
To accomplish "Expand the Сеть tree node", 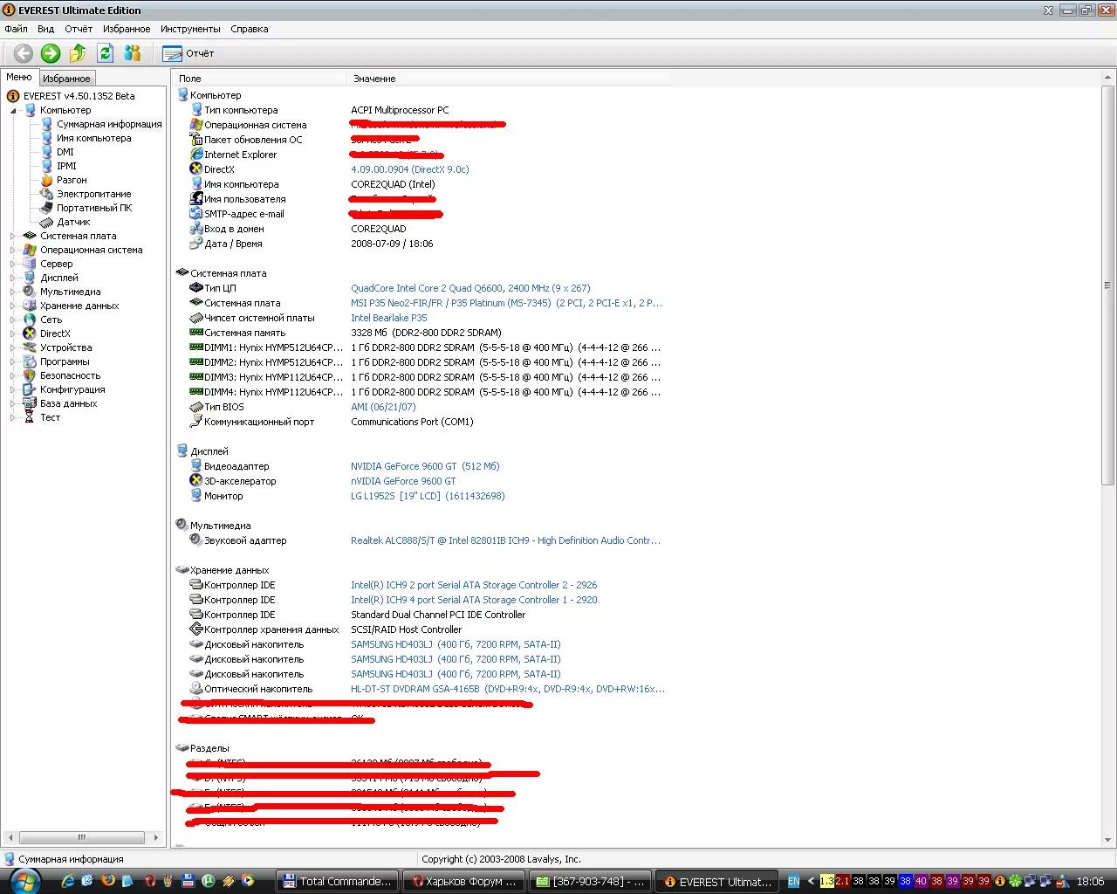I will [13, 320].
